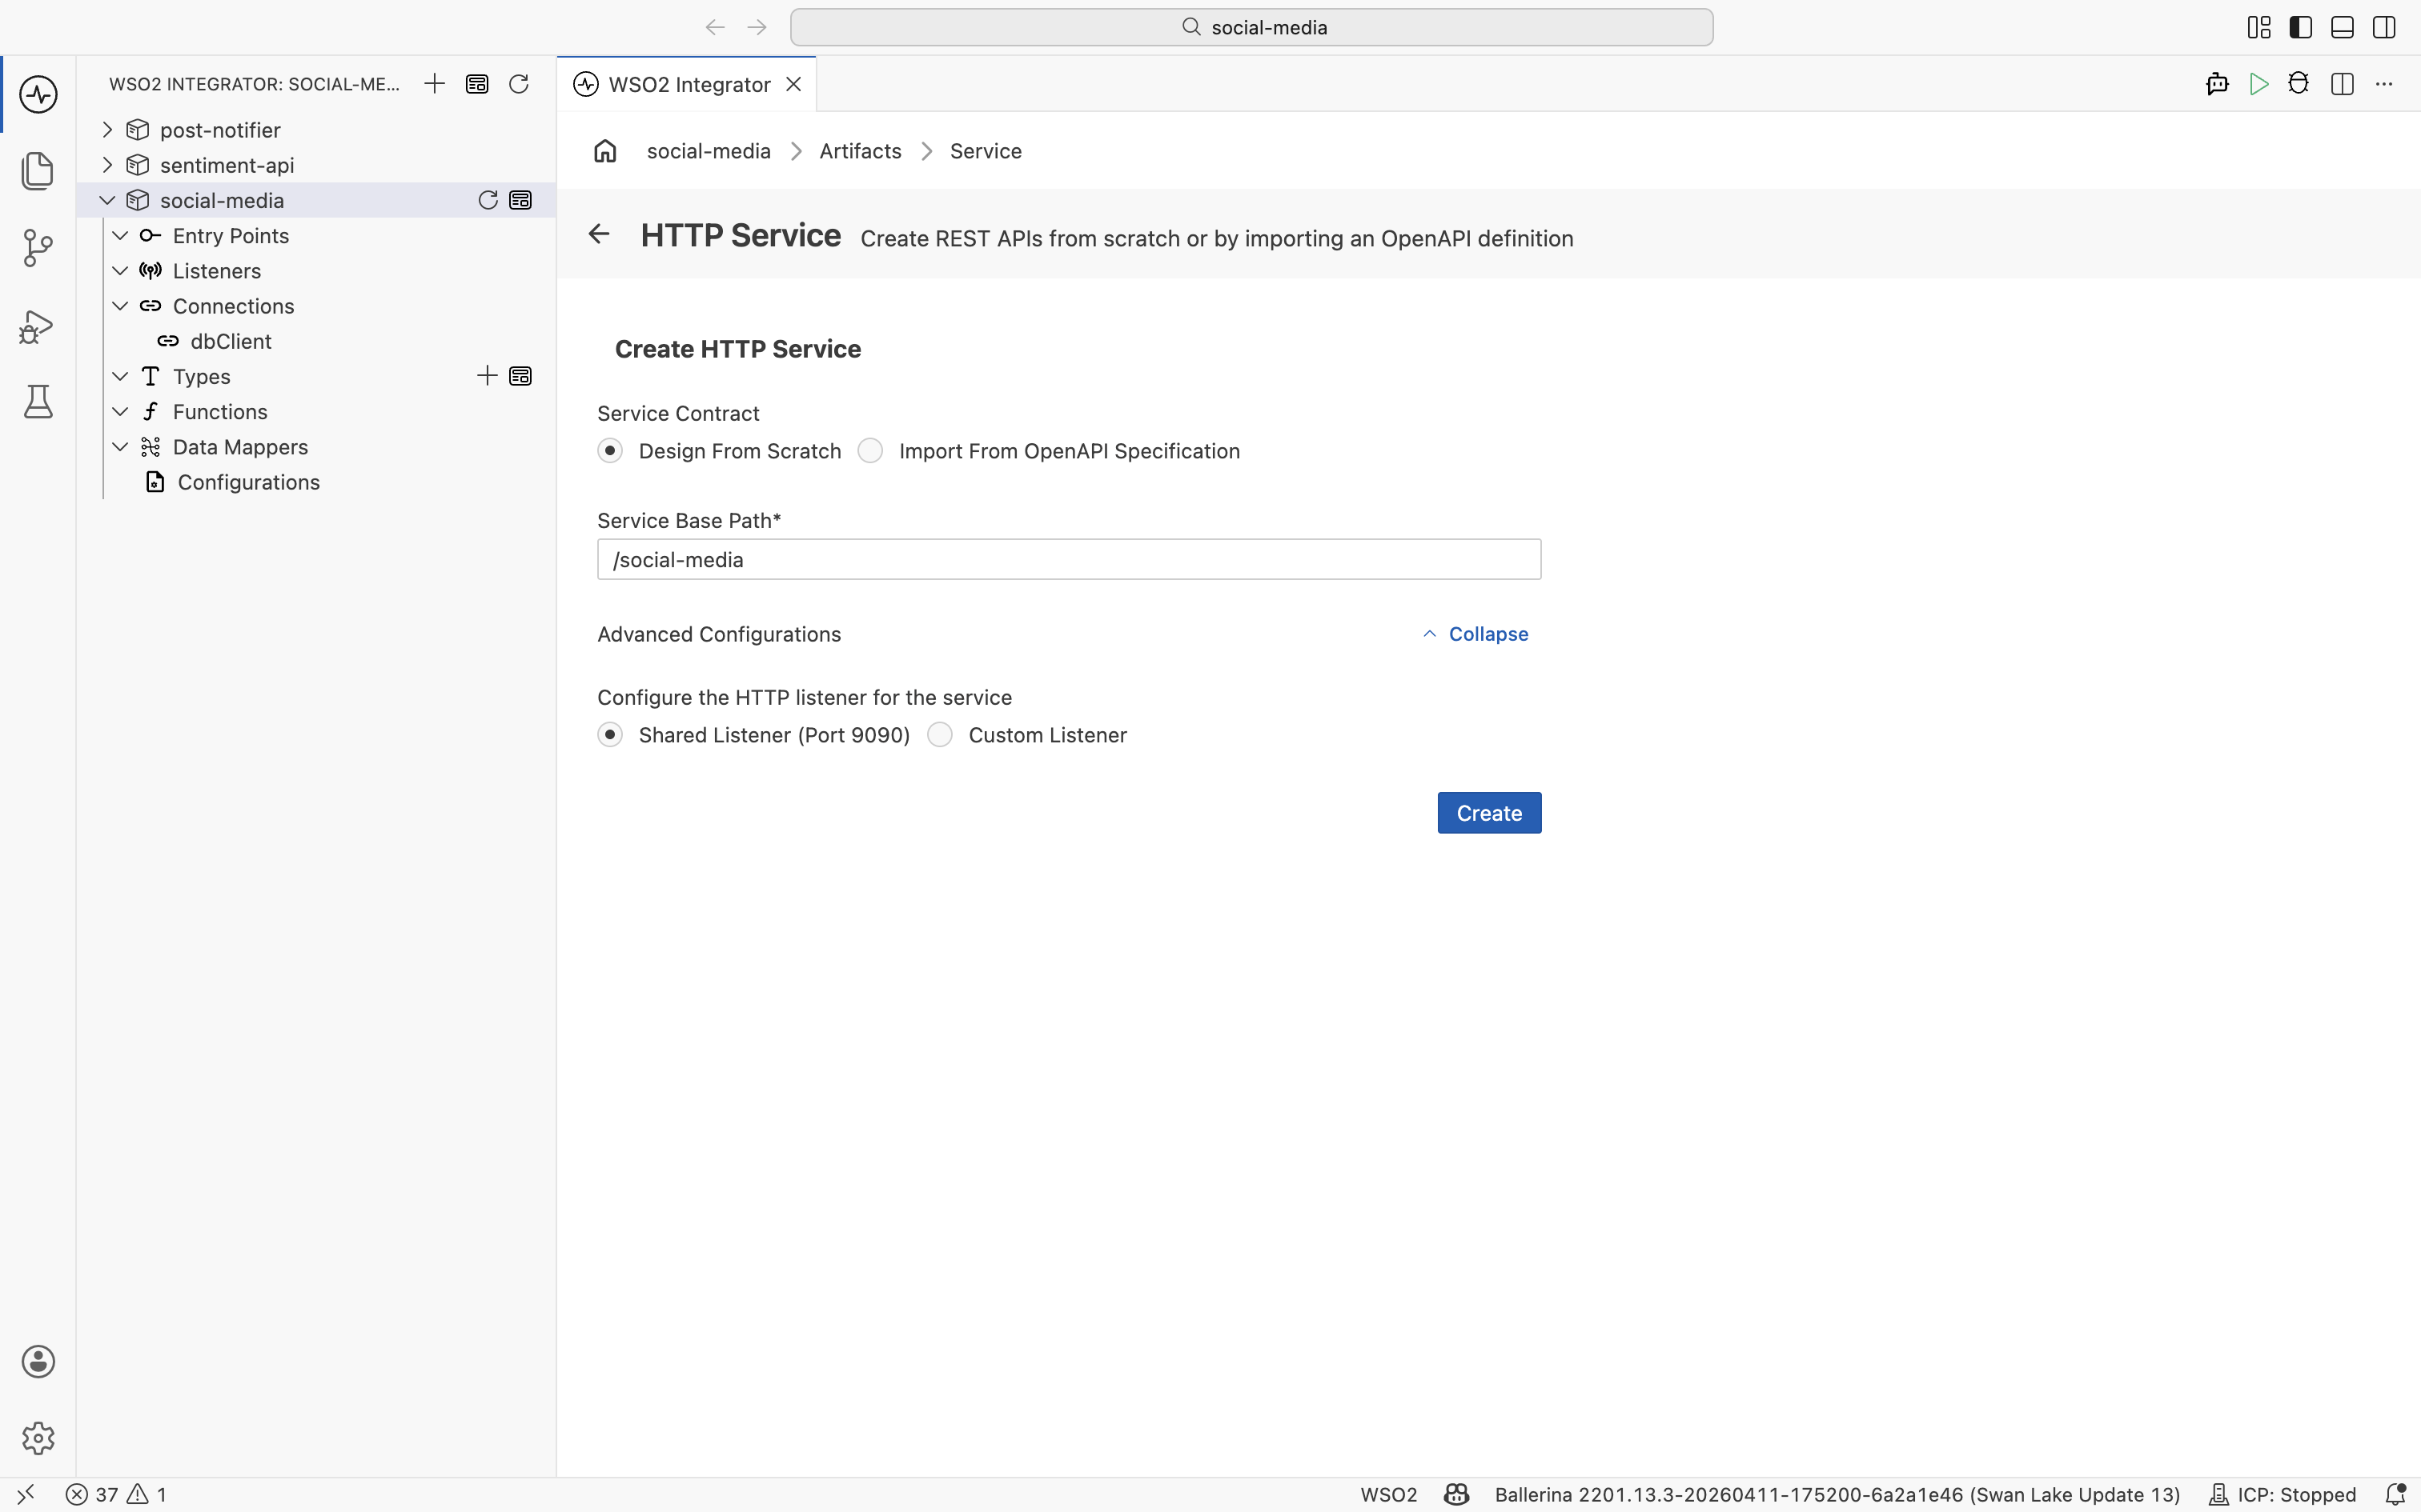Image resolution: width=2421 pixels, height=1512 pixels.
Task: Open the Manage gear icon
Action: tap(38, 1438)
